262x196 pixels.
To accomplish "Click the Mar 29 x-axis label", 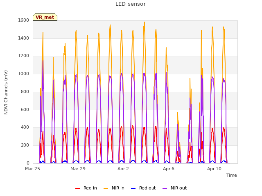I will coord(78,169).
